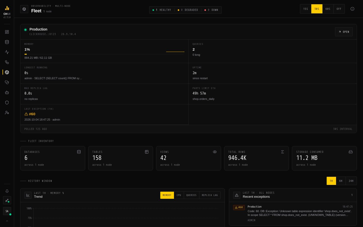Viewport: 363px width, 227px height.
Task: Open the dashboard grid icon in sidebar
Action: click(x=7, y=32)
